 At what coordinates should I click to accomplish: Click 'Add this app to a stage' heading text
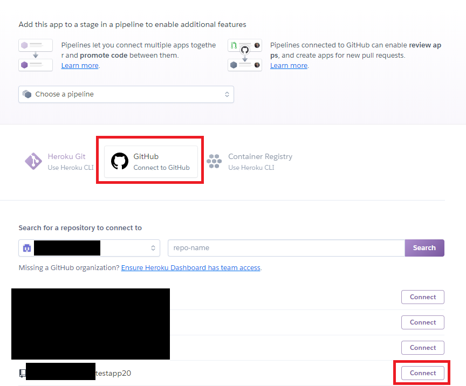(132, 24)
